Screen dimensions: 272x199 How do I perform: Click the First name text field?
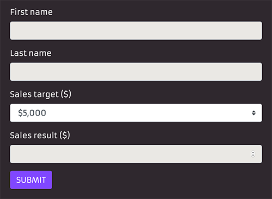click(x=136, y=30)
